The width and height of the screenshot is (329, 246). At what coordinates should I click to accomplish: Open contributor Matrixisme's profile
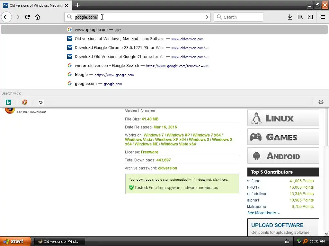(x=256, y=207)
